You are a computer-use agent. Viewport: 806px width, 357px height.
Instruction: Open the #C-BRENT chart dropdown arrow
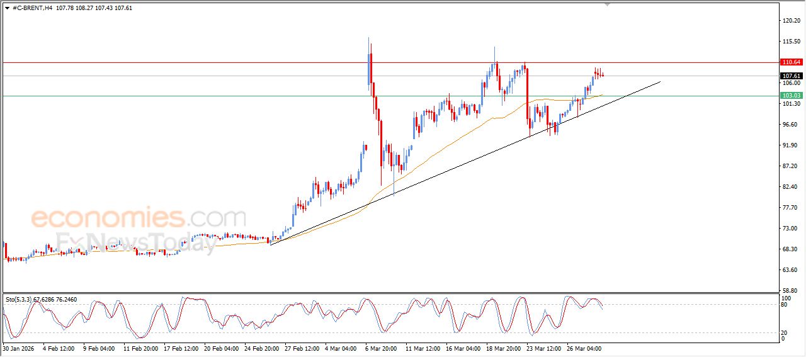point(8,8)
